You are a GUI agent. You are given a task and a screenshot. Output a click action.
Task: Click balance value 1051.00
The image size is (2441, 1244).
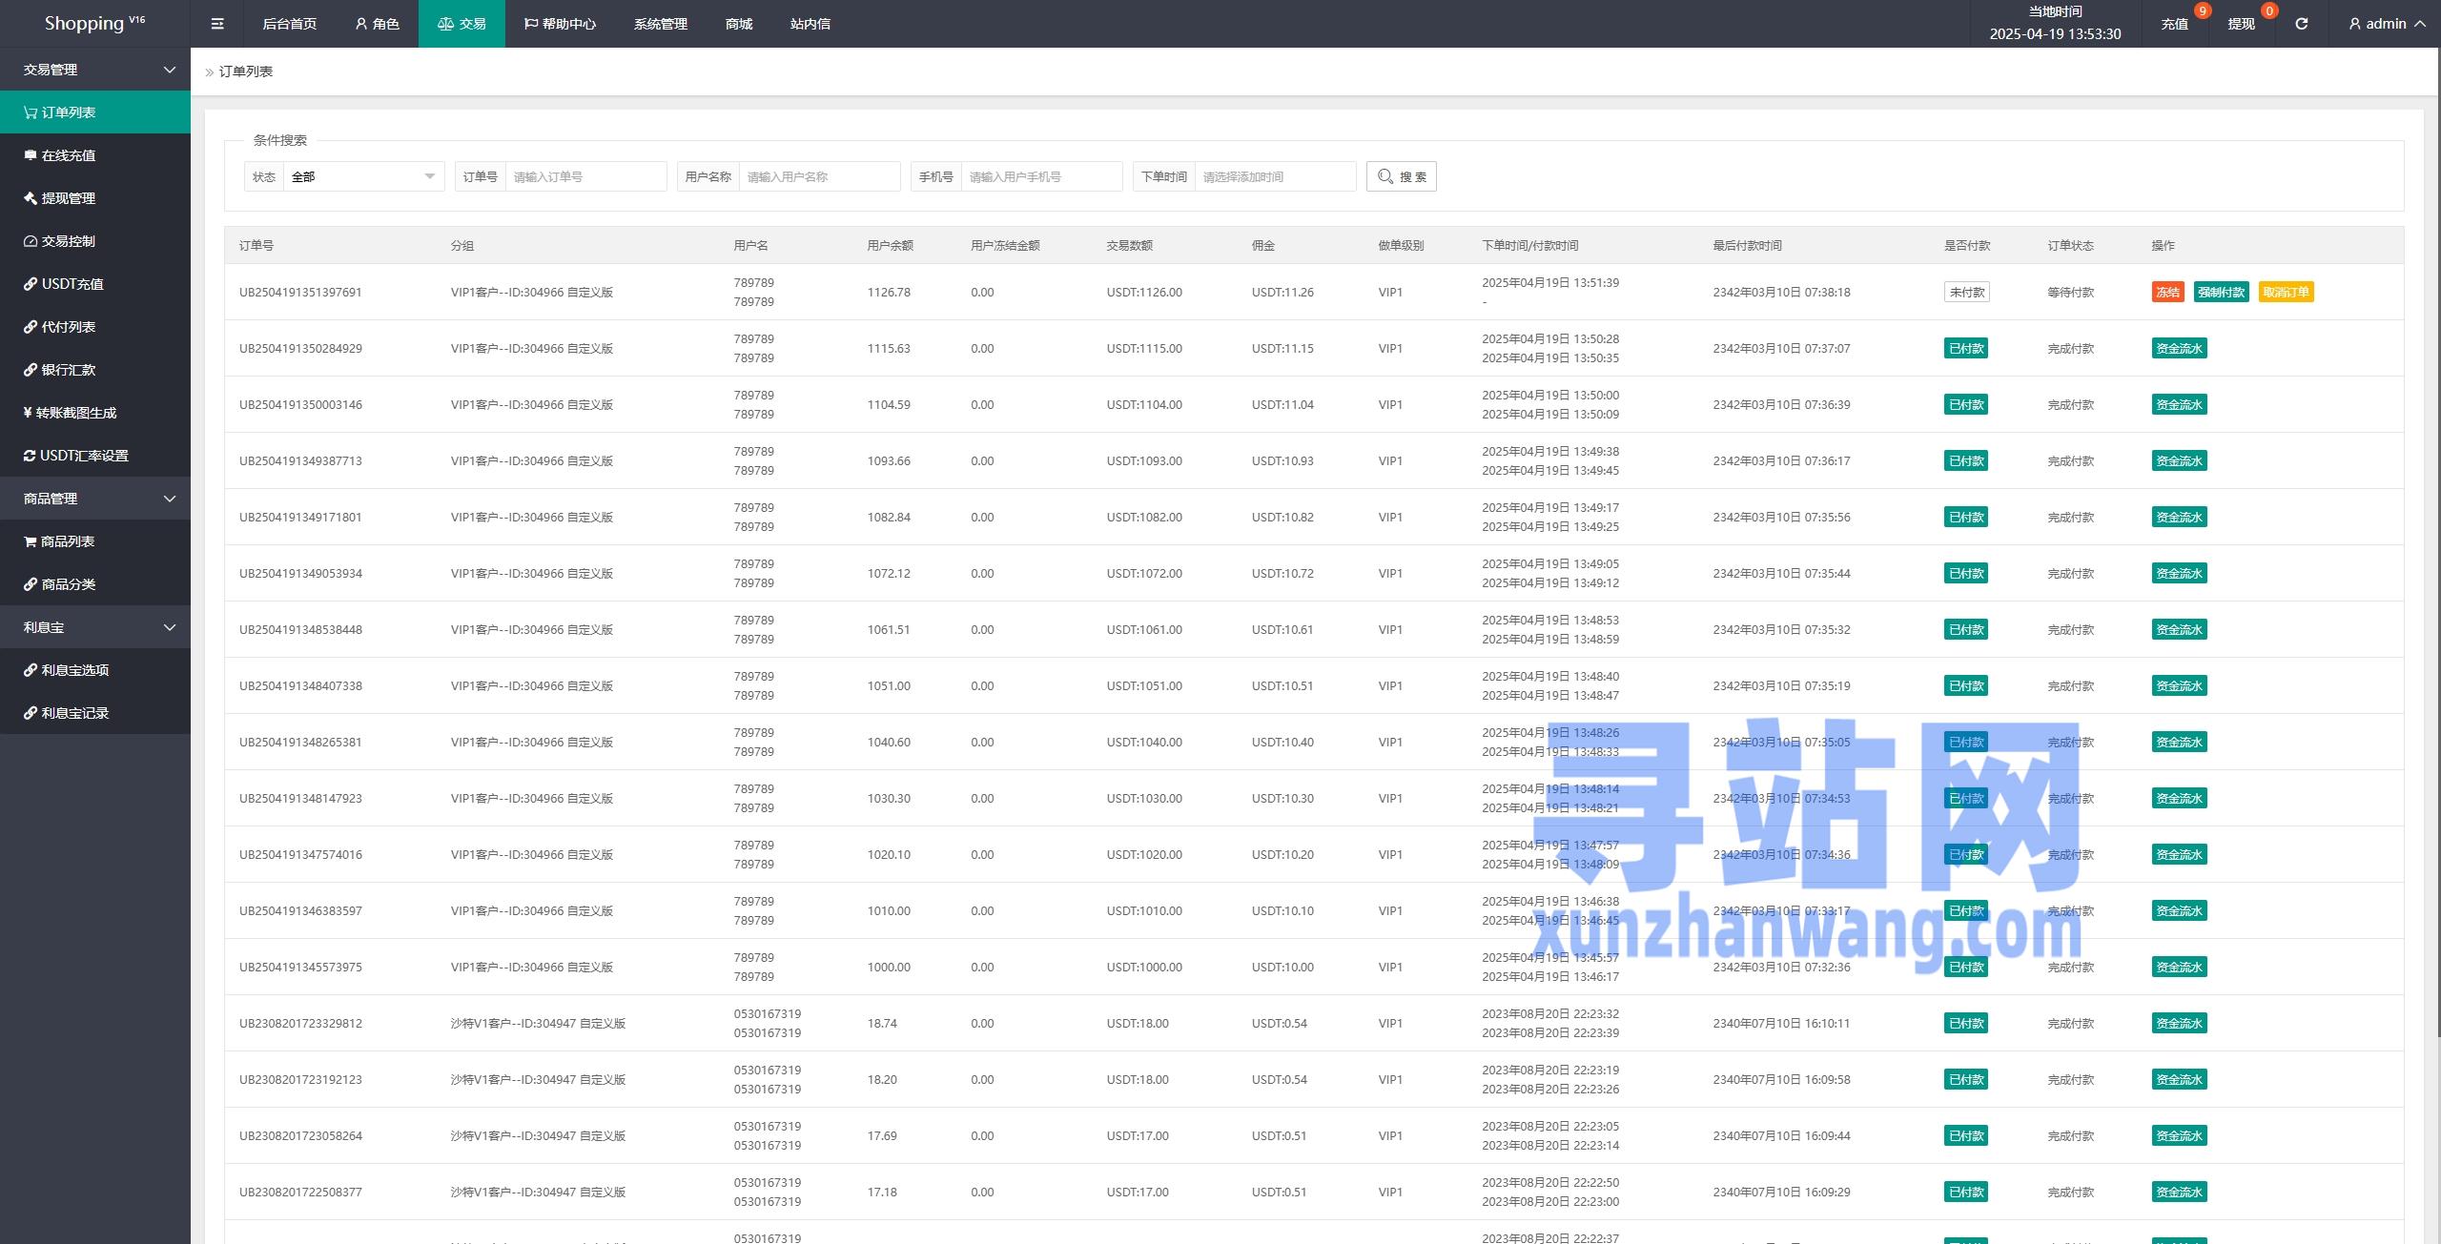[889, 686]
